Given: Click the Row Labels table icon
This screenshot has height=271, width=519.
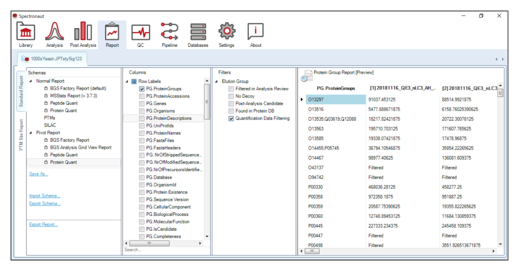Looking at the screenshot, I should 134,82.
